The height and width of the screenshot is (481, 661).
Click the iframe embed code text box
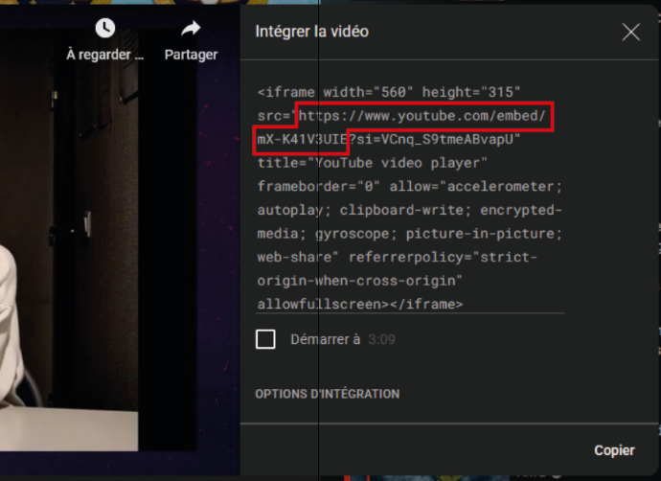[410, 197]
